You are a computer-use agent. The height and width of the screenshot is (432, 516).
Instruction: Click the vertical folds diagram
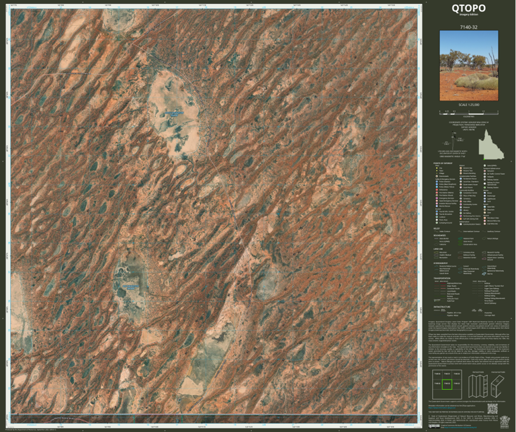click(x=478, y=386)
